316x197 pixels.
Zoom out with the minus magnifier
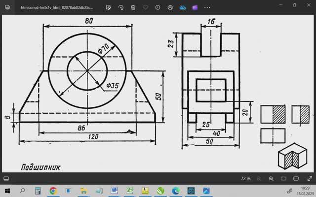click(x=259, y=178)
